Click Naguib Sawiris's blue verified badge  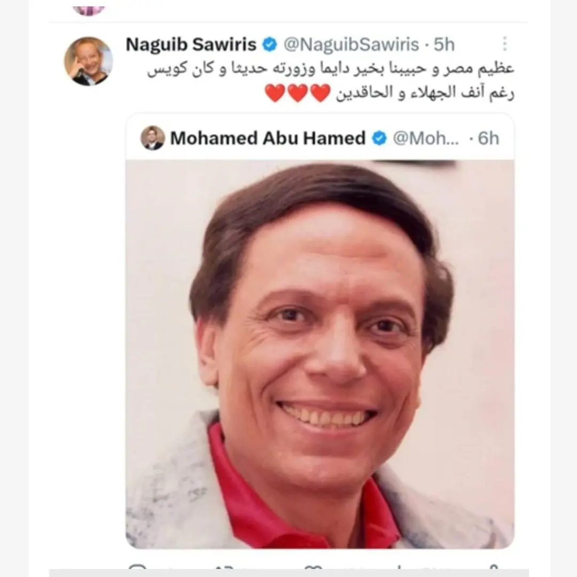(x=270, y=44)
